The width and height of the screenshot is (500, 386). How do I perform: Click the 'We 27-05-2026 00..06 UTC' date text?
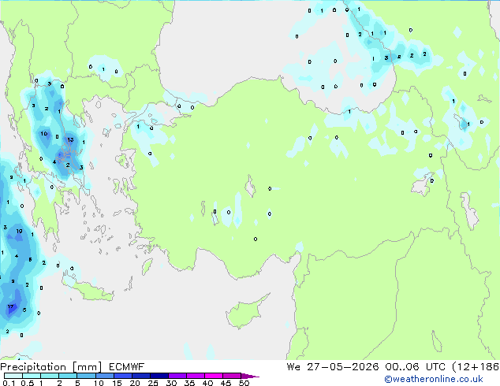pos(366,367)
